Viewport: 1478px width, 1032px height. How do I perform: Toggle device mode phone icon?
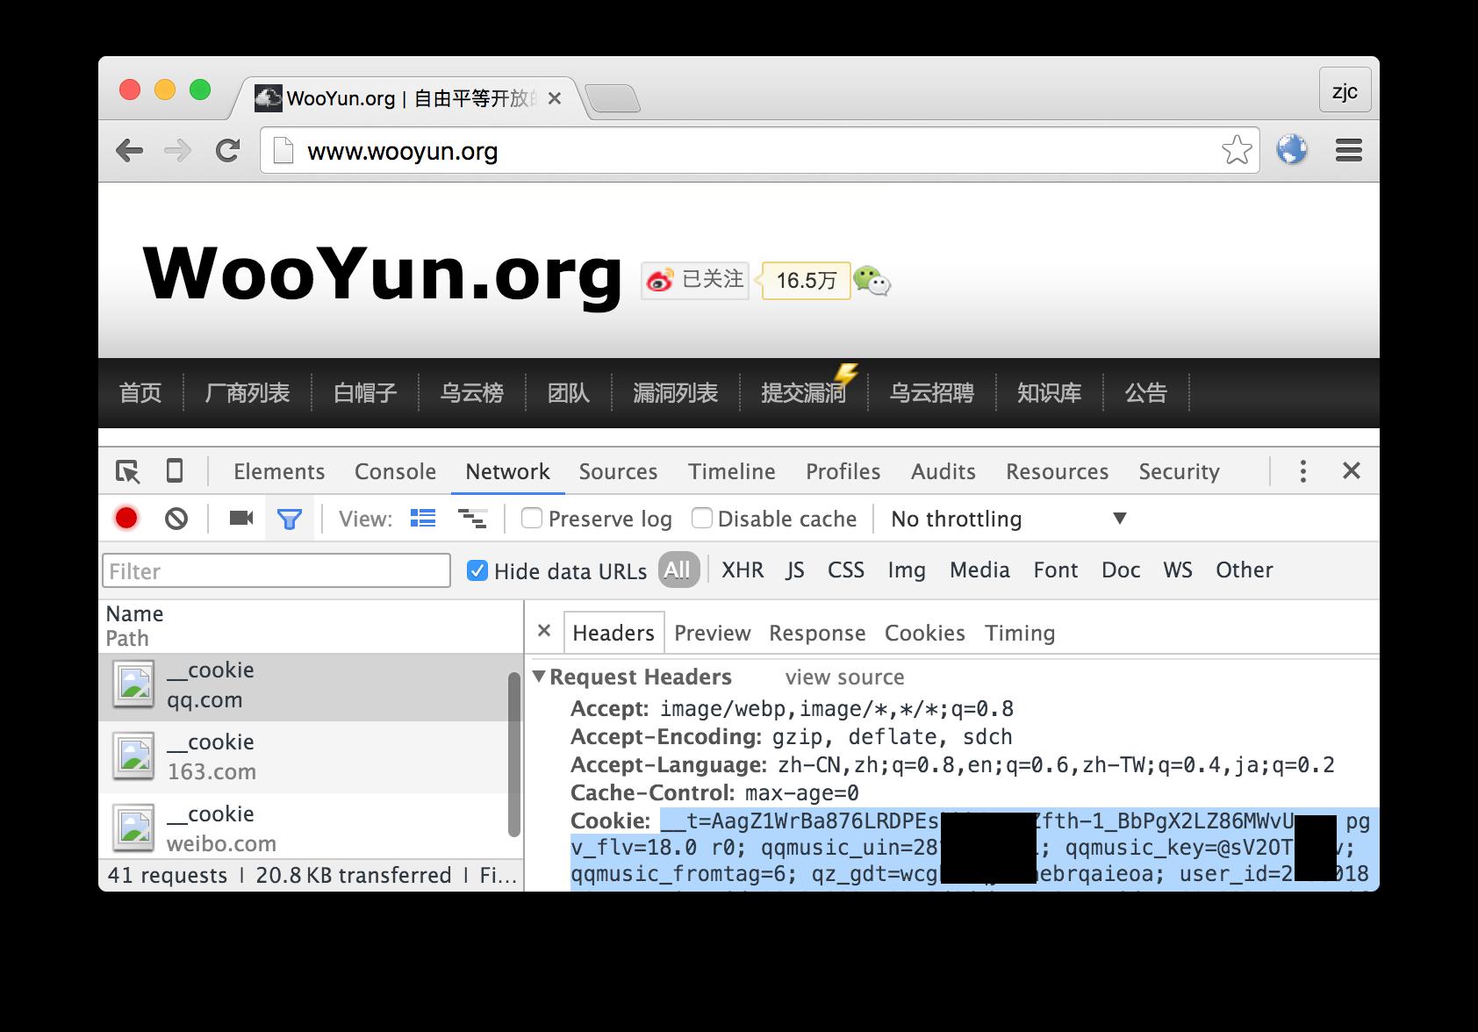click(x=175, y=471)
